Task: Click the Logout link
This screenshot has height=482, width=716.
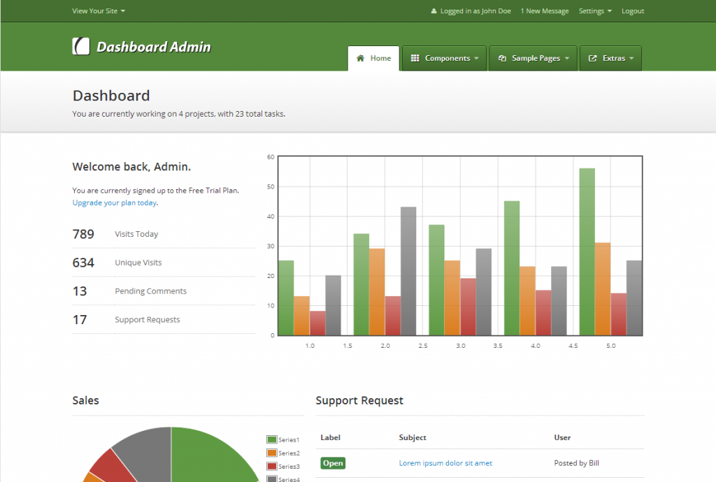Action: tap(633, 11)
